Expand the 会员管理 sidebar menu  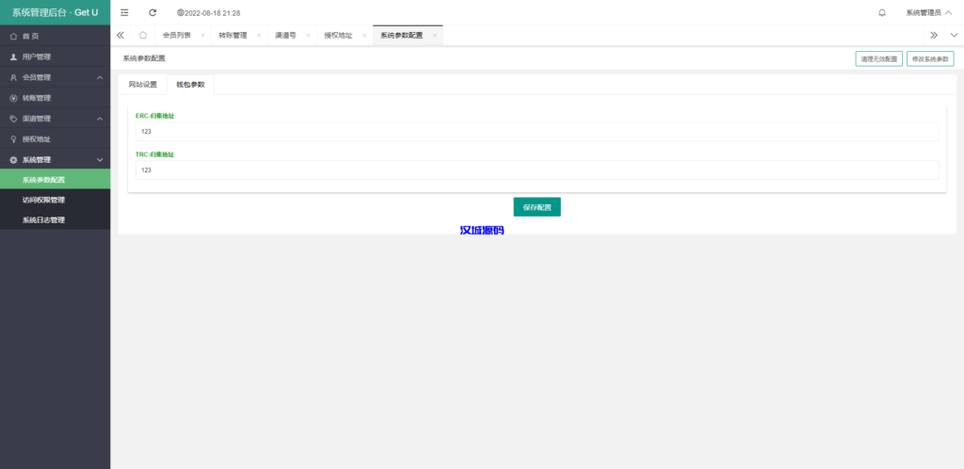click(x=55, y=77)
